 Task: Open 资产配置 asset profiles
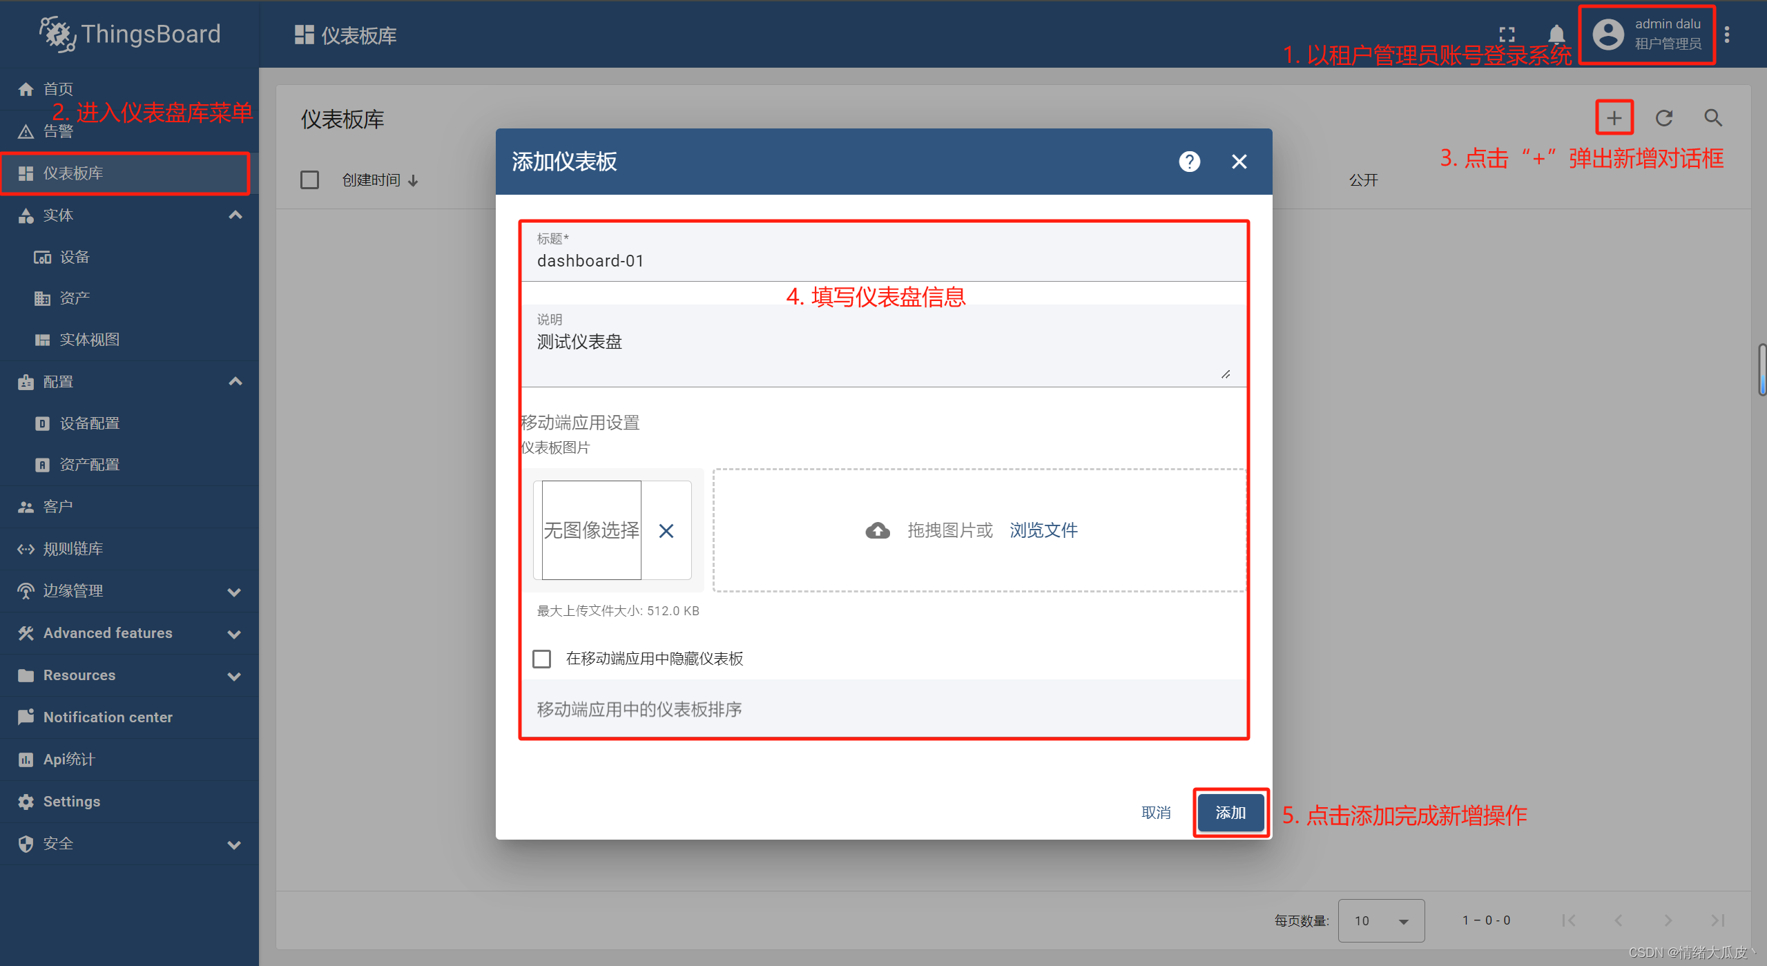(x=129, y=465)
